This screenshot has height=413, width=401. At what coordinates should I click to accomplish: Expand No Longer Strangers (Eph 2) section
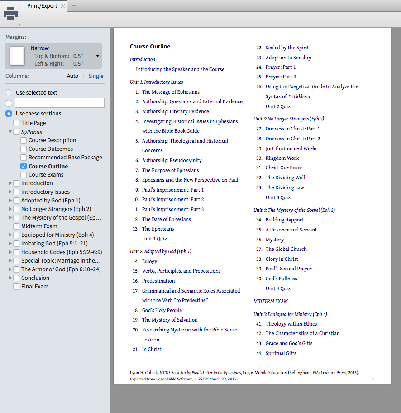click(x=10, y=209)
